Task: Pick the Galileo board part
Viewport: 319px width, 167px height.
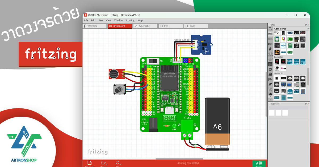Action: [296, 62]
